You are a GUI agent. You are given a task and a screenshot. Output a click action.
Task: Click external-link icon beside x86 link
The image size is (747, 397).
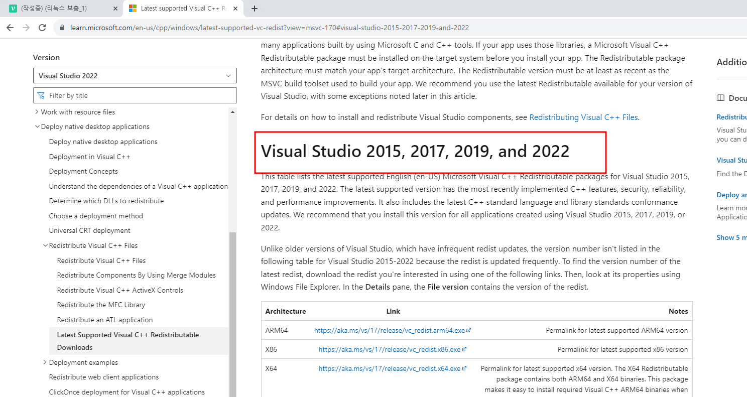point(464,349)
